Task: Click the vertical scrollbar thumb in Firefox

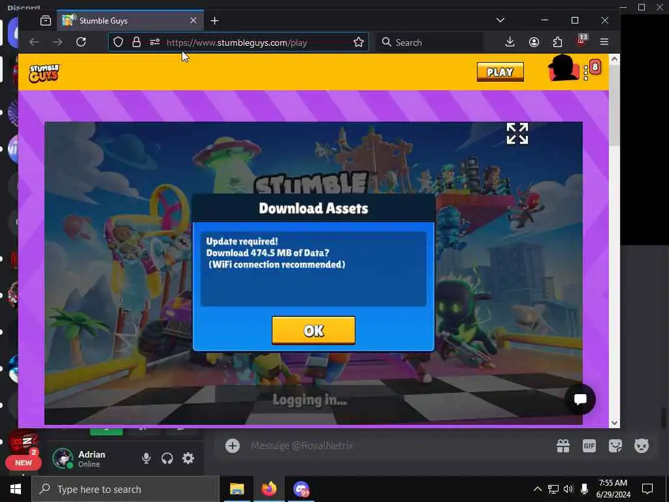Action: click(x=614, y=107)
